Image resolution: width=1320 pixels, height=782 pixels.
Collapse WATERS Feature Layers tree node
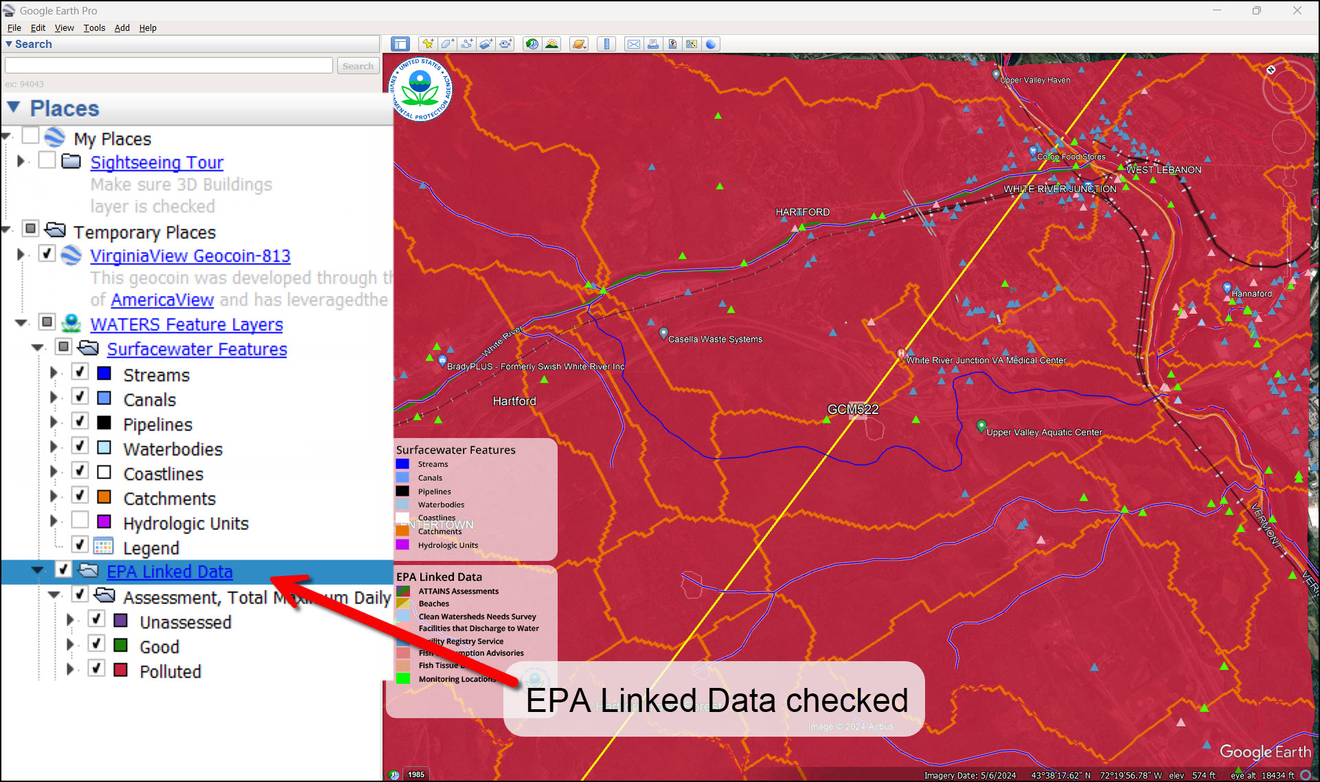click(x=21, y=323)
